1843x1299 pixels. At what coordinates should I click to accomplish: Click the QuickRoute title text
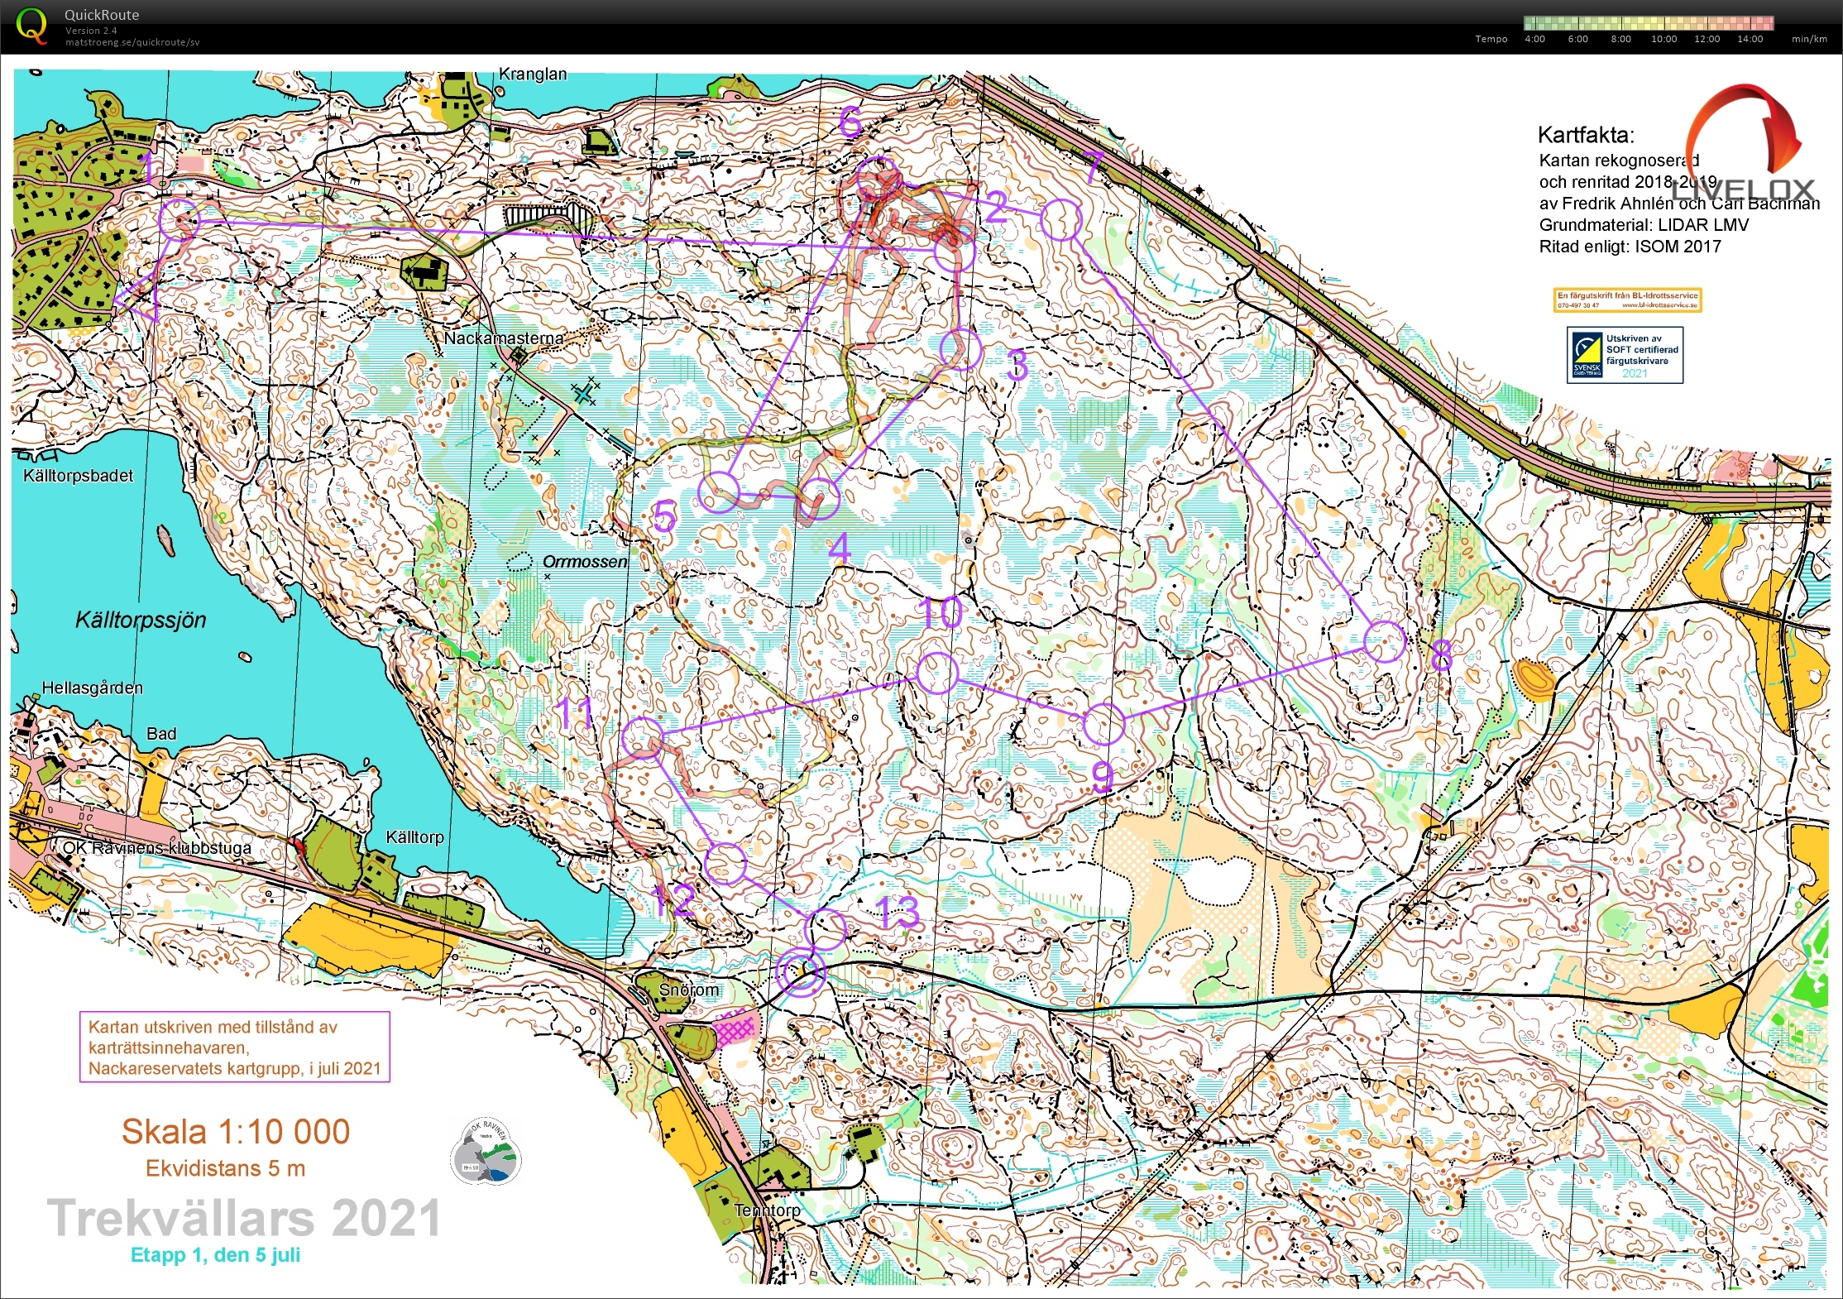(102, 15)
